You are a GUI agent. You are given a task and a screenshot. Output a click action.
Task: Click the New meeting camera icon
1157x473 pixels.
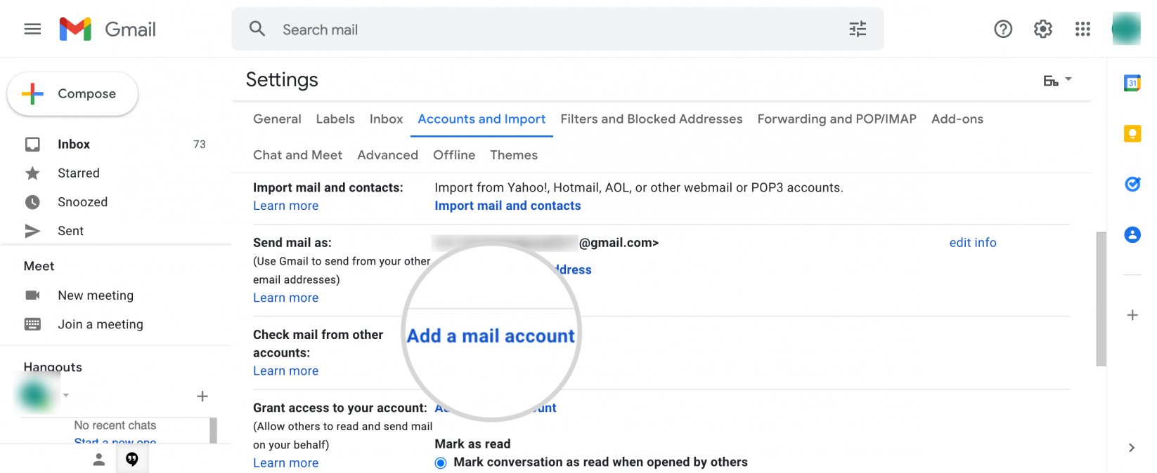(32, 295)
